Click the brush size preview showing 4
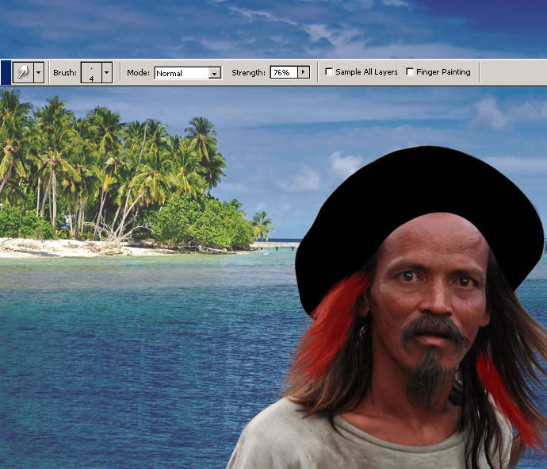Screen dimensions: 547x469 pyautogui.click(x=91, y=73)
